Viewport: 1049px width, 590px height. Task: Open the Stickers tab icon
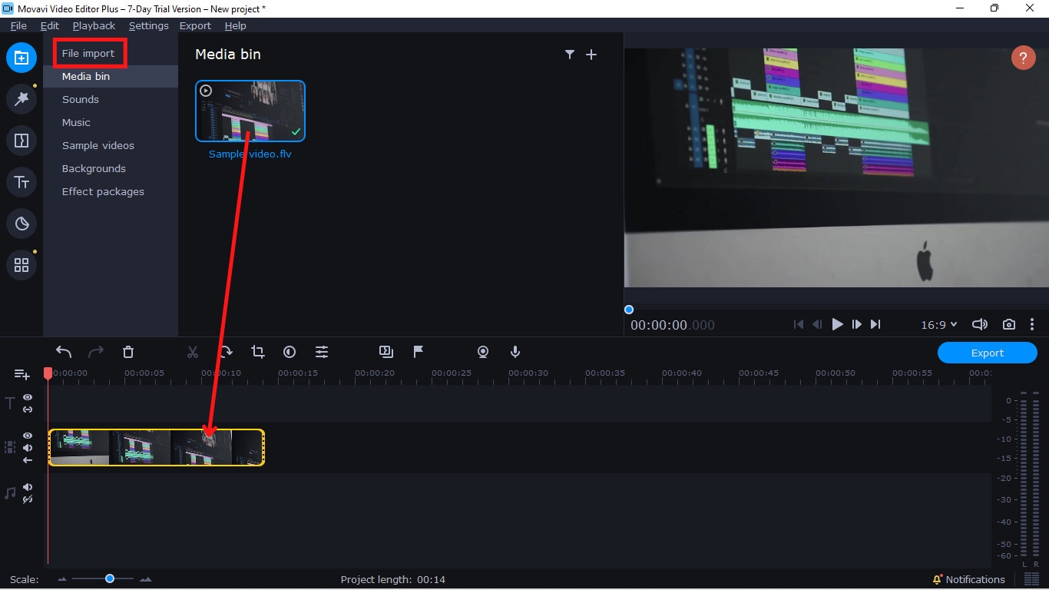22,224
